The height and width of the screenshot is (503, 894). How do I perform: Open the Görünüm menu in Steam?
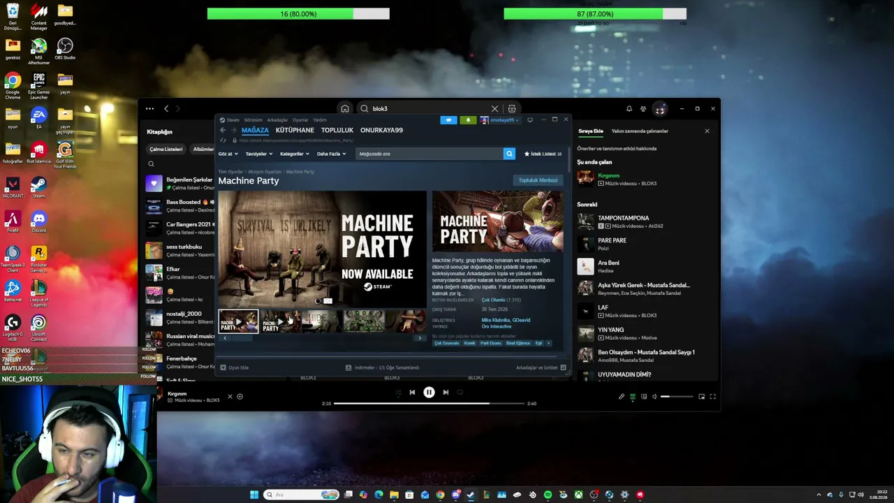point(253,119)
